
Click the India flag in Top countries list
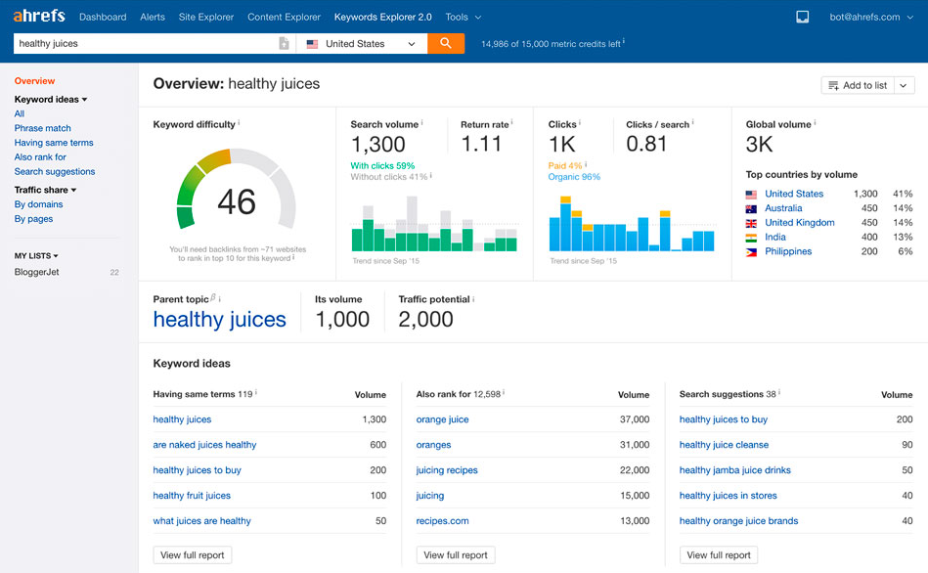[750, 237]
